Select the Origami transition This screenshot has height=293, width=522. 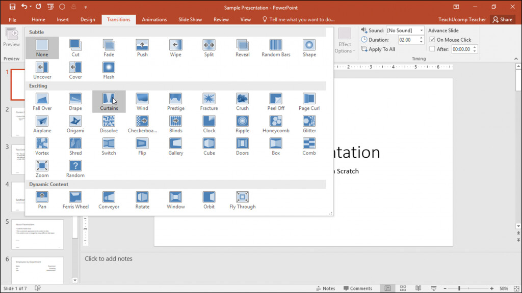pos(75,123)
